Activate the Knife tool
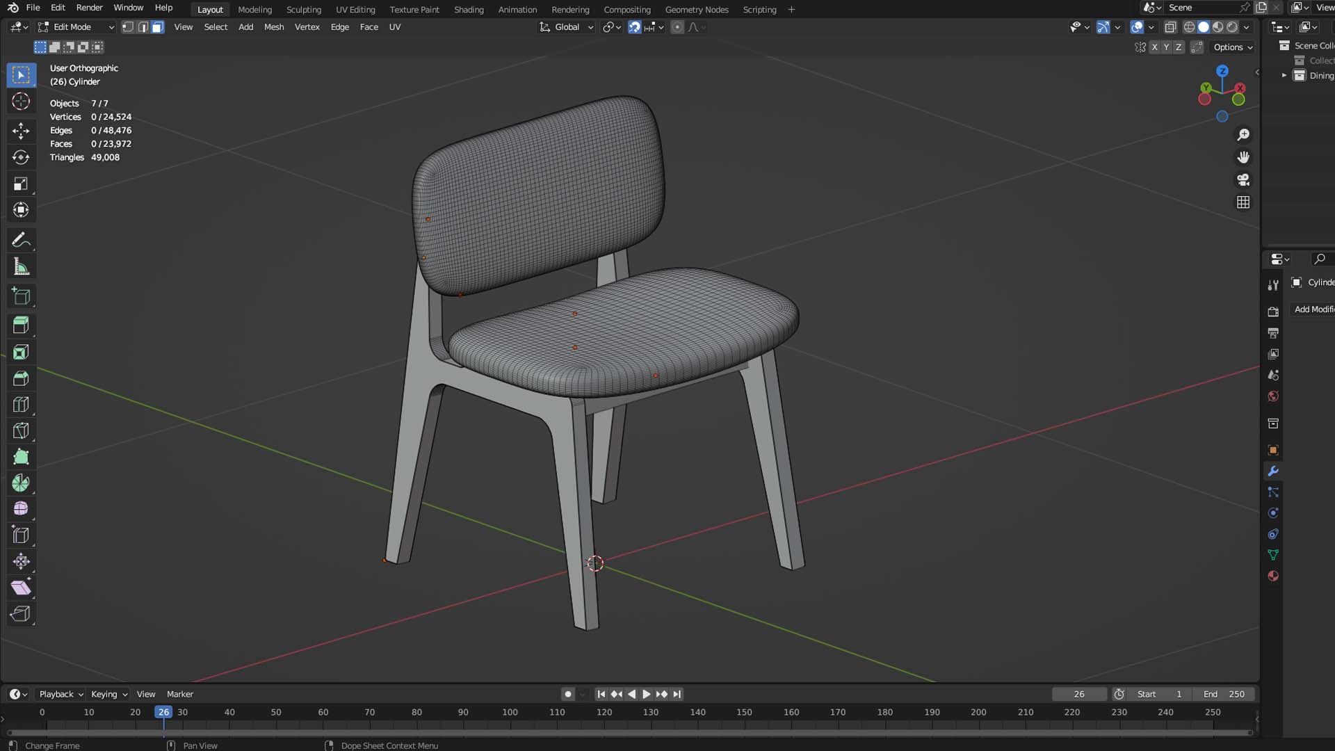 tap(21, 431)
